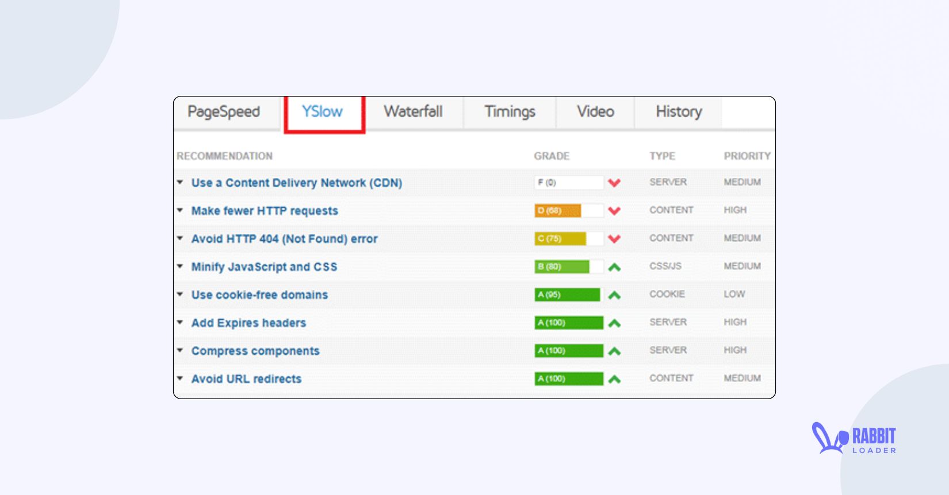This screenshot has height=495, width=949.
Task: Click green up chevron for cookie-free domains
Action: 614,295
